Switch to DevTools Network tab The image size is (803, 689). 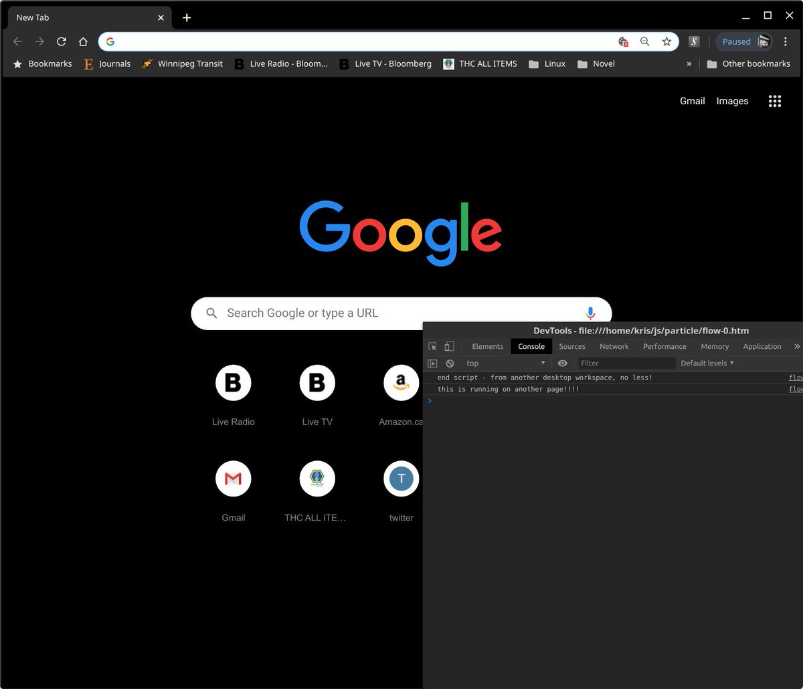click(614, 346)
